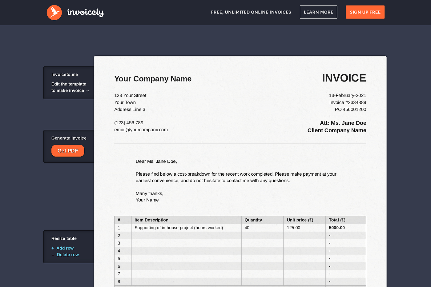Screen dimensions: 431x287
Task: Click the total cell showing 5000.00
Action: click(x=346, y=228)
